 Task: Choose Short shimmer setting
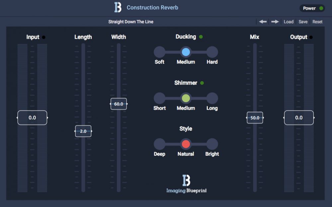point(159,98)
